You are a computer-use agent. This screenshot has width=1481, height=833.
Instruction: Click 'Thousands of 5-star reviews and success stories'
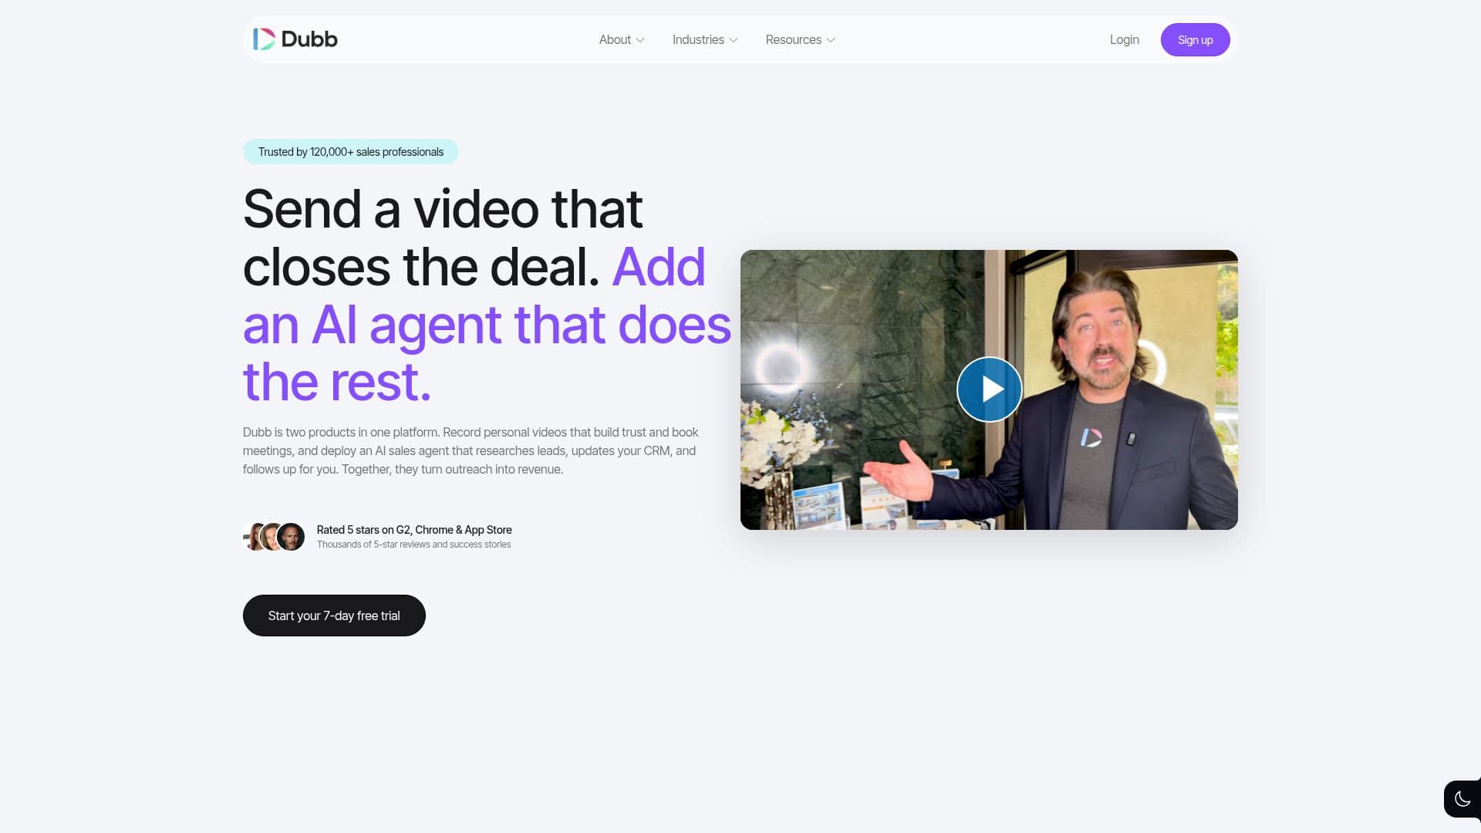413,545
